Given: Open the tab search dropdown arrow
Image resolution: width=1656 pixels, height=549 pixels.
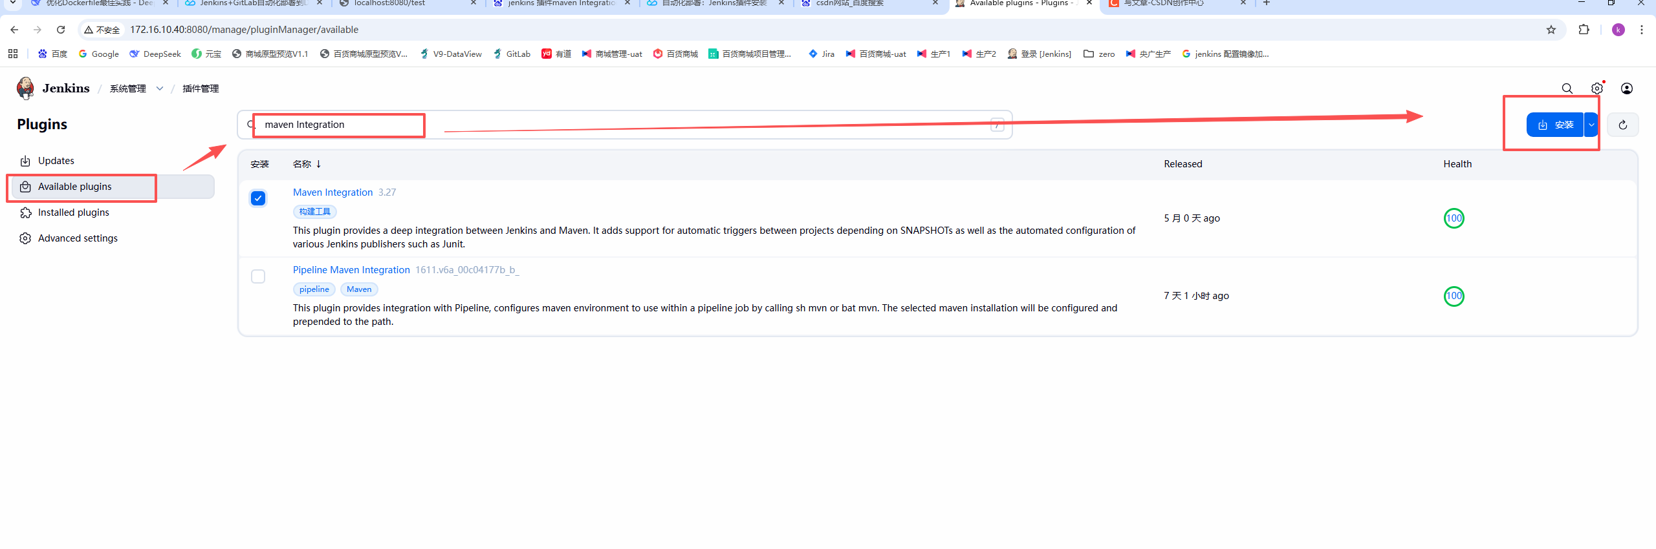Looking at the screenshot, I should tap(12, 3).
